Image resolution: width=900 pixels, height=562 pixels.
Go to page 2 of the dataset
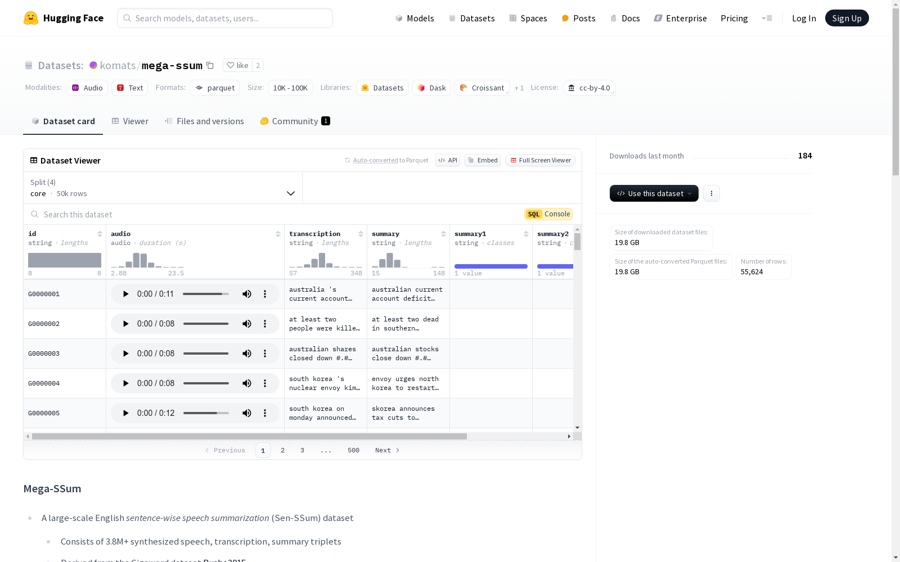click(282, 450)
